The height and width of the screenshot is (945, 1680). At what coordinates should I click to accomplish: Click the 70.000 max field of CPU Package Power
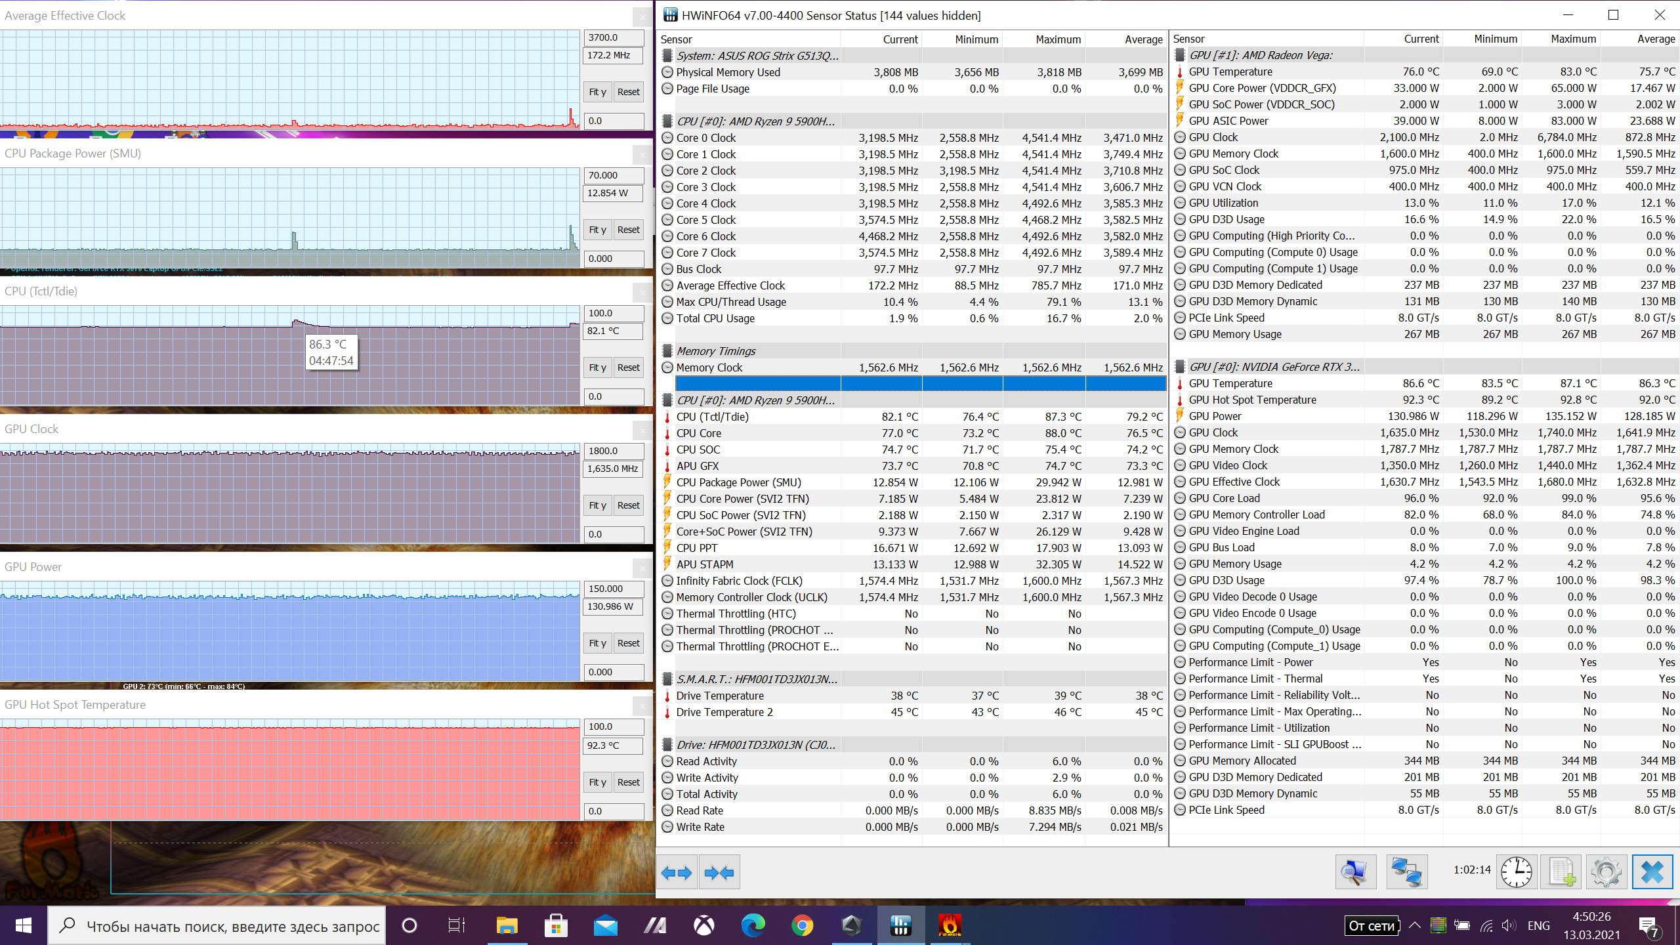pos(613,175)
